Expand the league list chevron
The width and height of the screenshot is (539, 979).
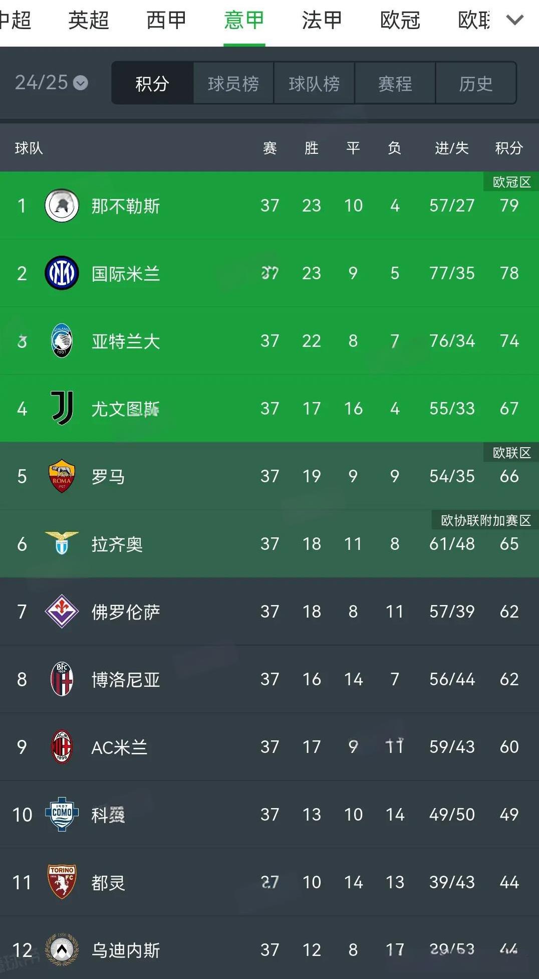click(x=514, y=20)
